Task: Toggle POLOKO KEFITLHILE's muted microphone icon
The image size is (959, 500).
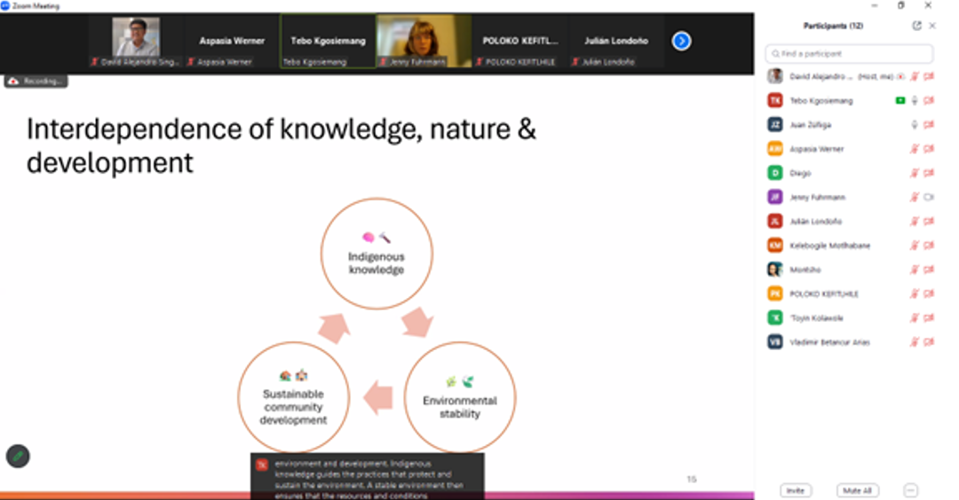Action: point(915,293)
